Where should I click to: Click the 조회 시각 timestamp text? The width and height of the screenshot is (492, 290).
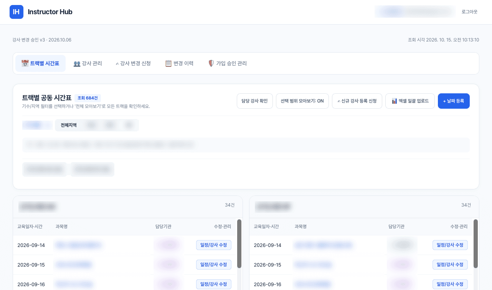pos(443,40)
